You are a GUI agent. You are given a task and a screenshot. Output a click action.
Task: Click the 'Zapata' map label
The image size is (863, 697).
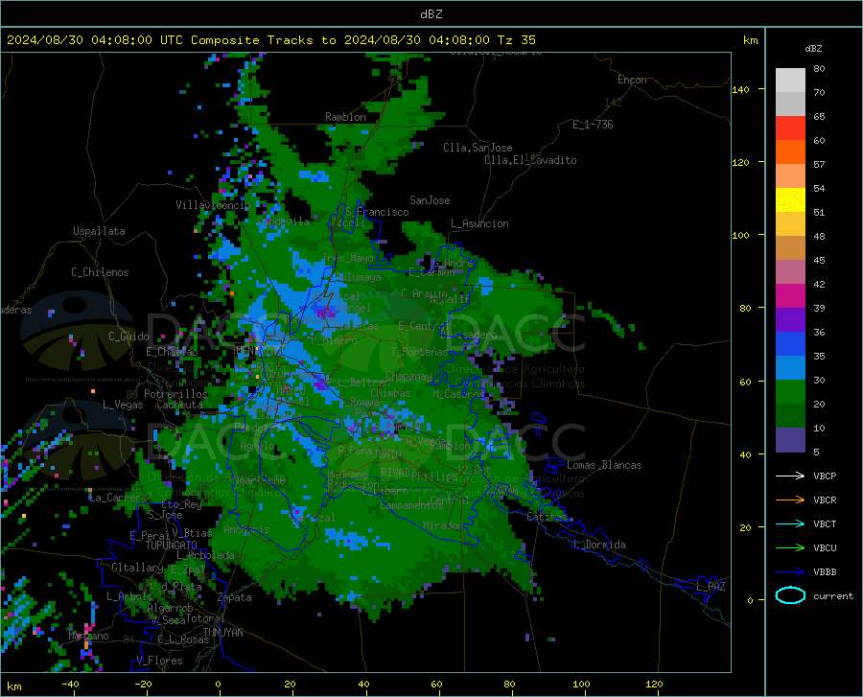click(235, 597)
